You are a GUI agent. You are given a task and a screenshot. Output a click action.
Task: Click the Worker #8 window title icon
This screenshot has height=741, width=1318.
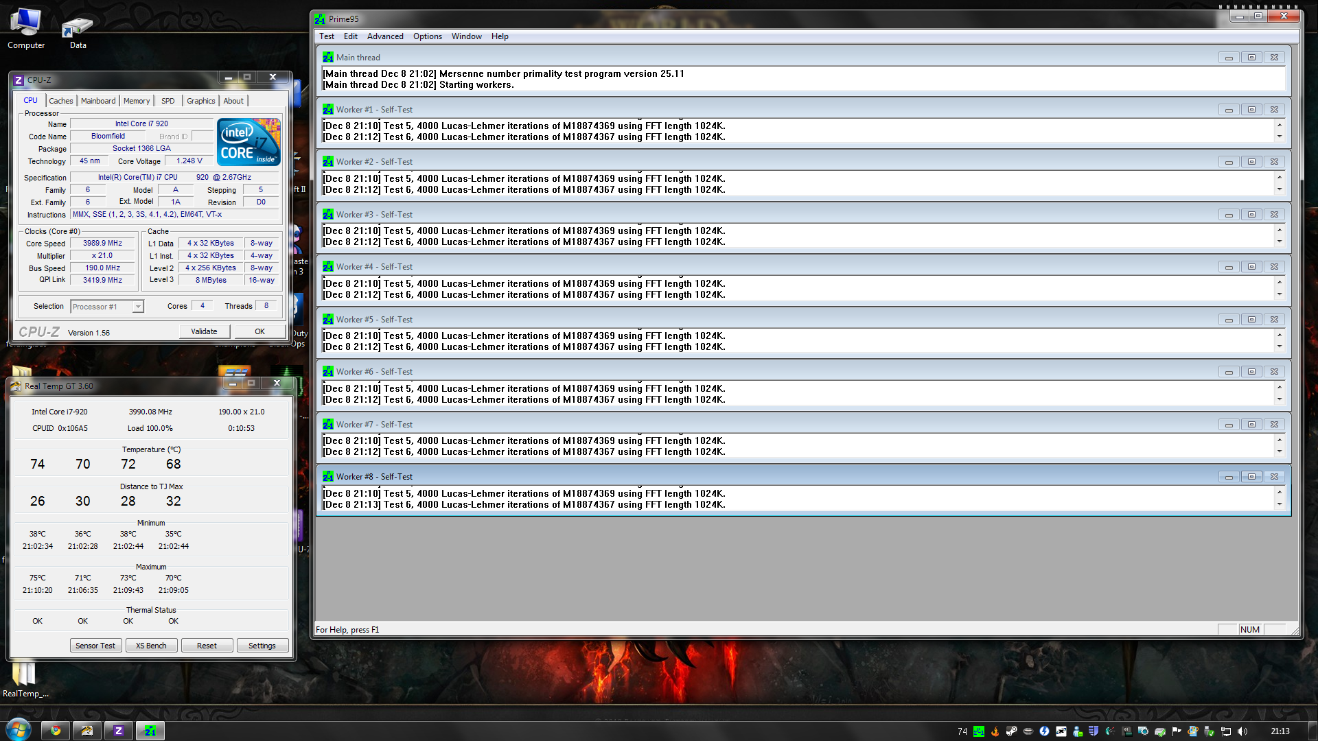(x=328, y=477)
